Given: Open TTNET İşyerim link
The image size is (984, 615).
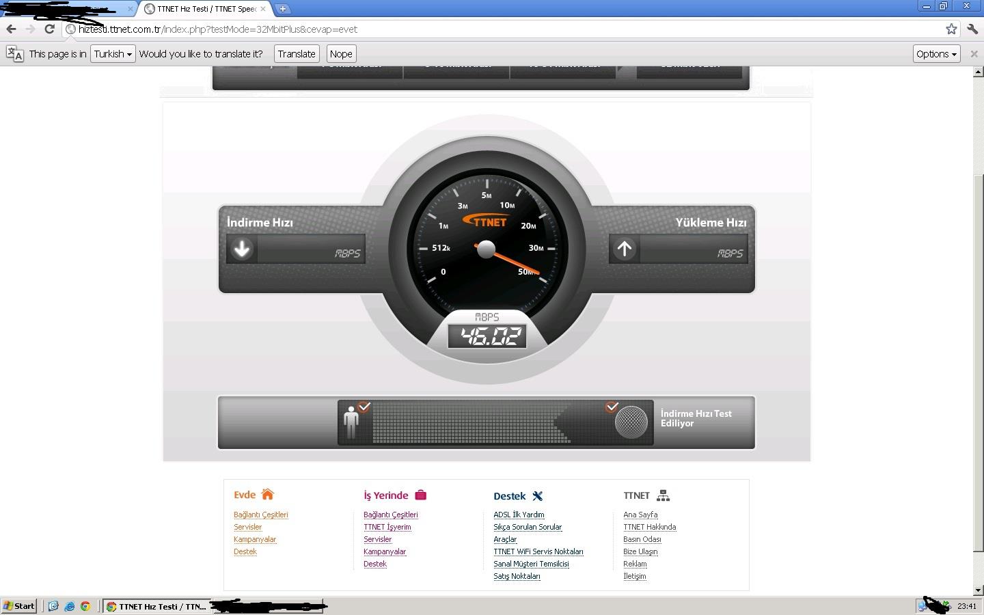Looking at the screenshot, I should 387,527.
